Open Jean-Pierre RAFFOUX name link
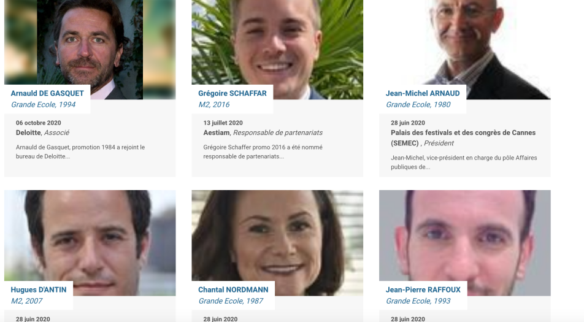This screenshot has height=322, width=584. point(423,289)
